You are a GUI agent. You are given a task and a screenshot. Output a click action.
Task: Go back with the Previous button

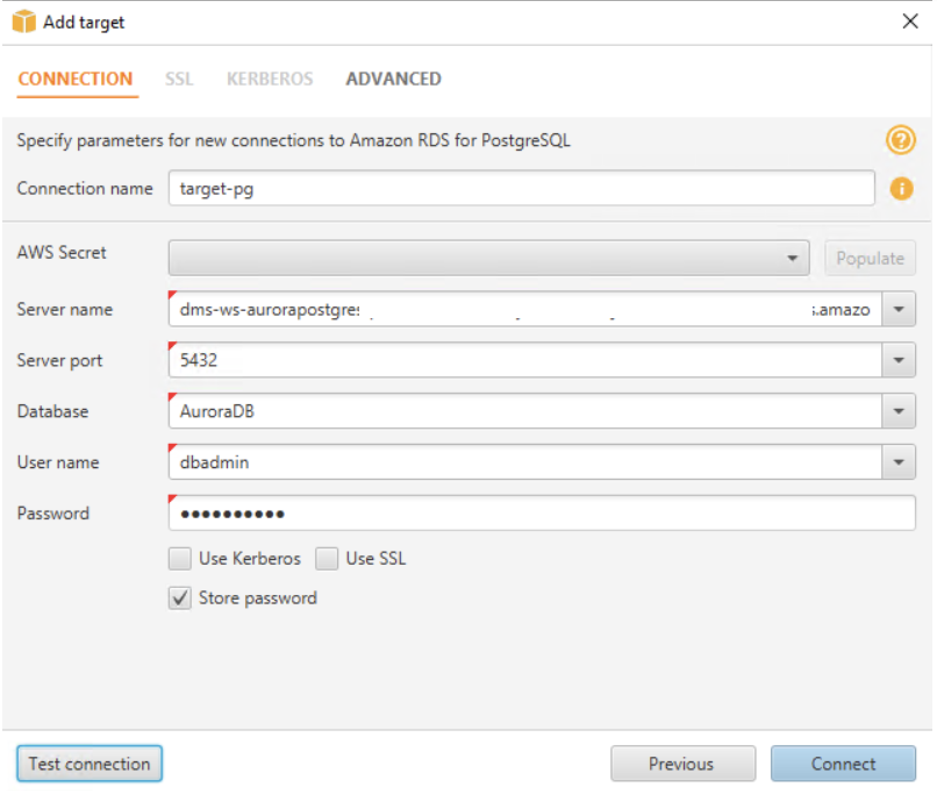[x=682, y=764]
